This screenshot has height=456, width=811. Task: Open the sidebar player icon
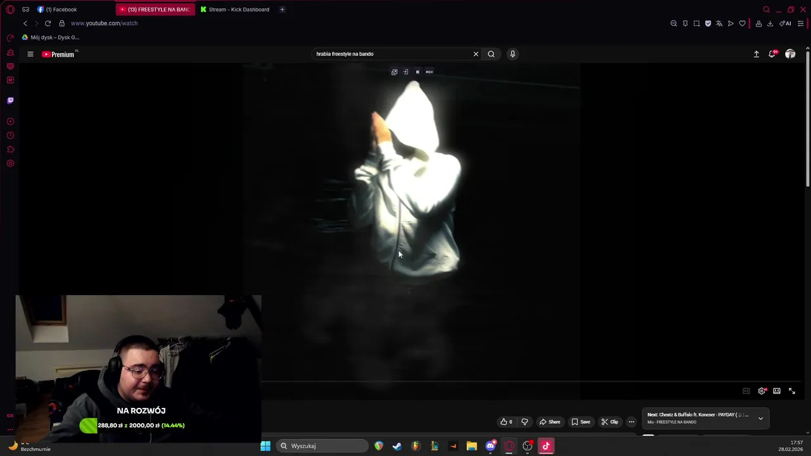(10, 122)
